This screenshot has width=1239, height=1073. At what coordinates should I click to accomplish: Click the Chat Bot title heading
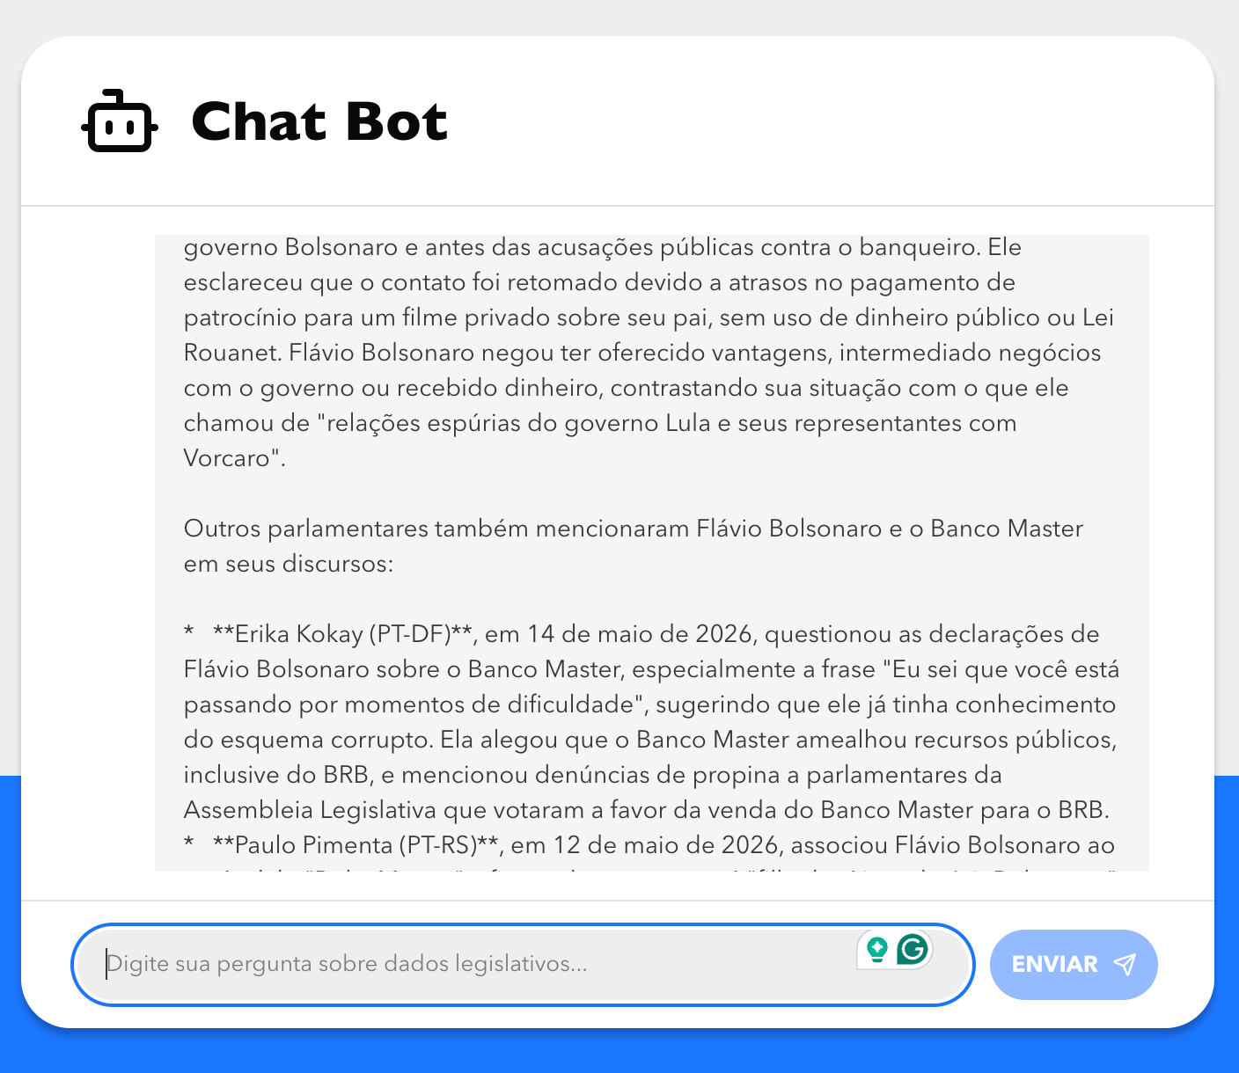coord(319,121)
